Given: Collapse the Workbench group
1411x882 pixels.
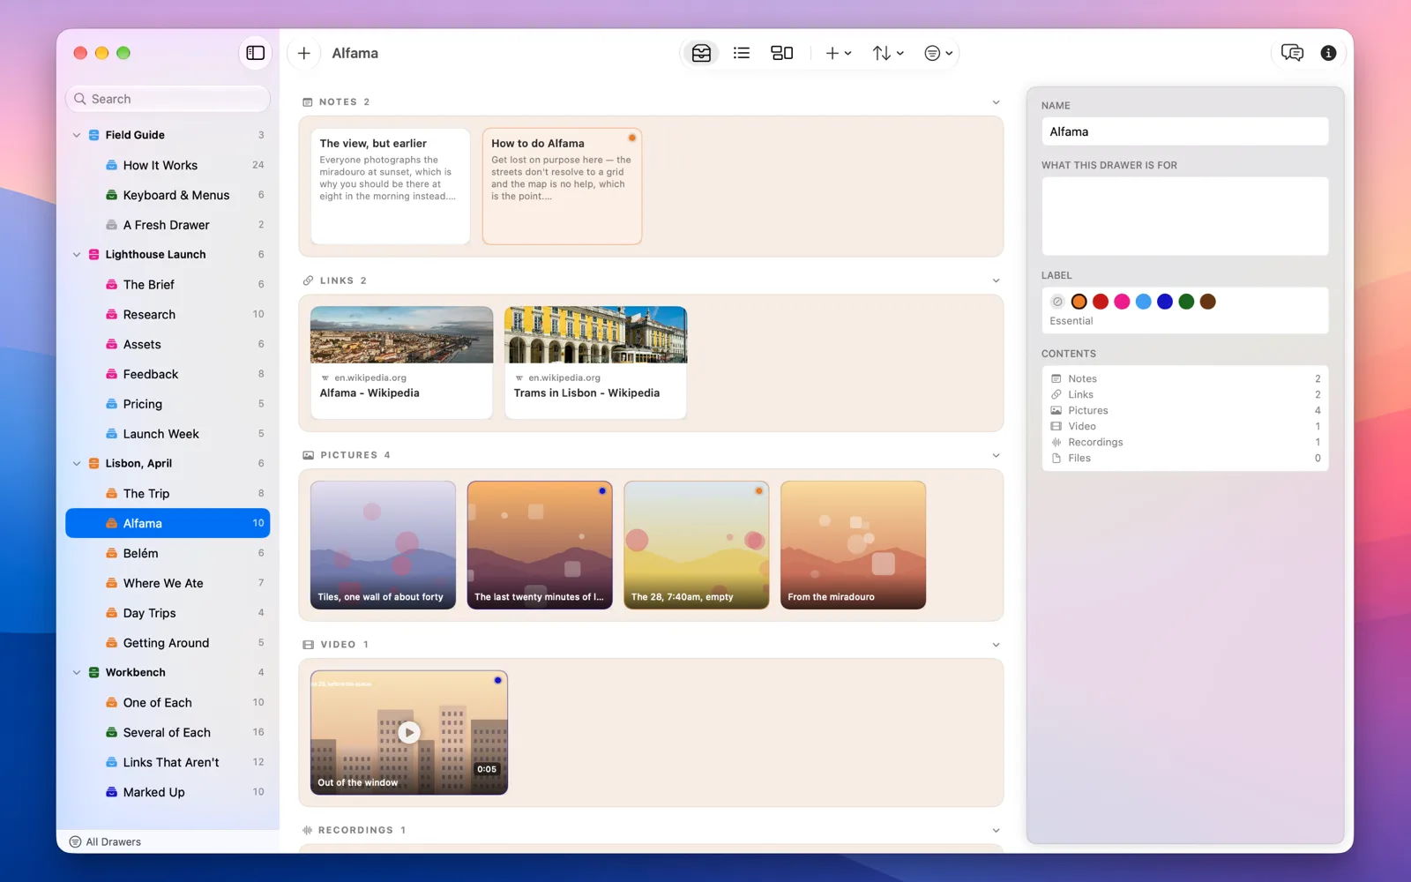Looking at the screenshot, I should coord(77,672).
